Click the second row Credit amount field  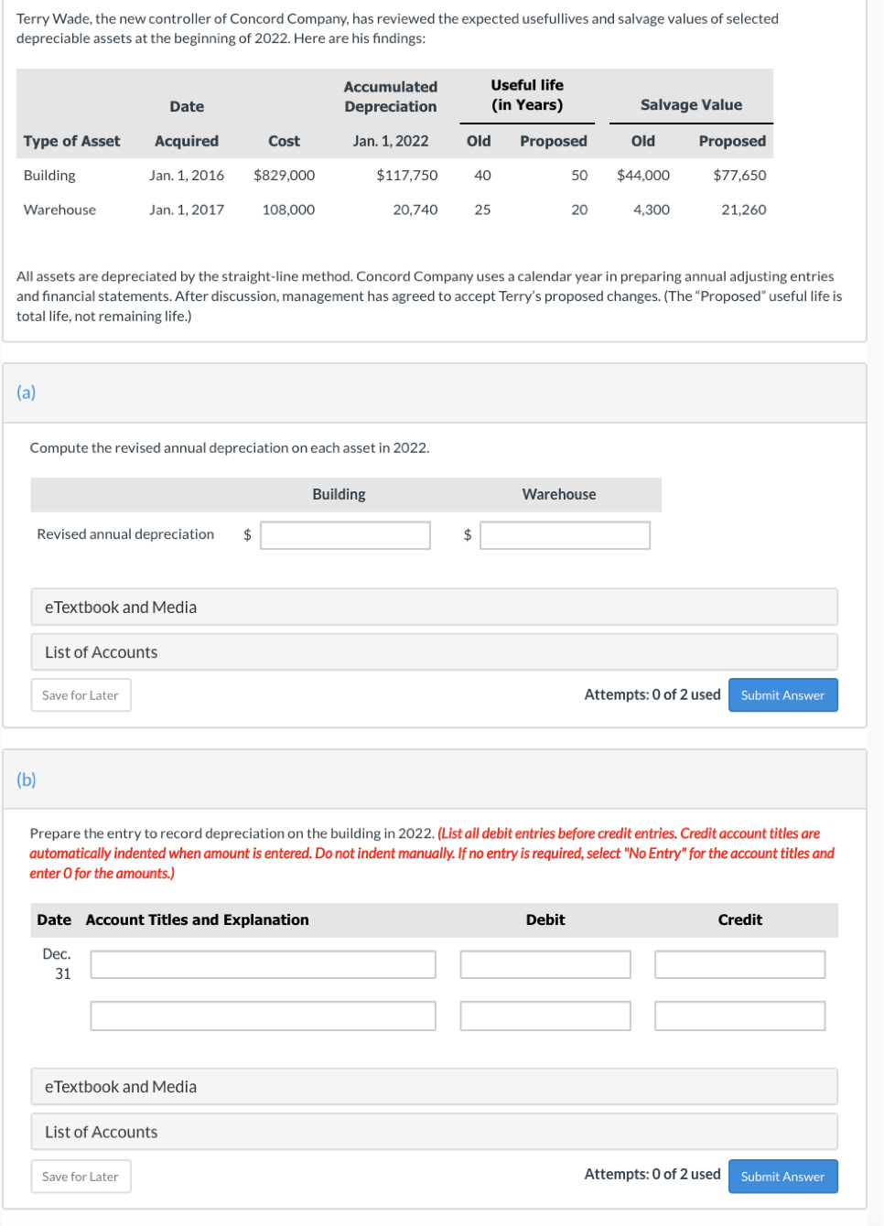[x=739, y=1016]
